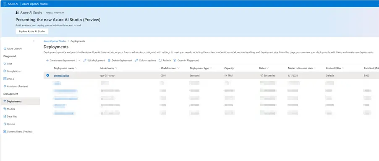Open Model version column sort chevron
Image resolution: width=379 pixels, height=161 pixels.
pos(178,68)
